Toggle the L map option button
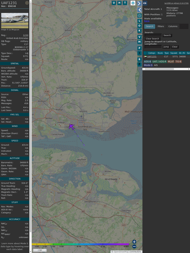This screenshot has width=190, height=253. click(x=139, y=21)
